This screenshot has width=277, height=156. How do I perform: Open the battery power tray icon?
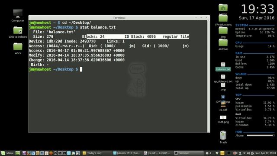253,153
